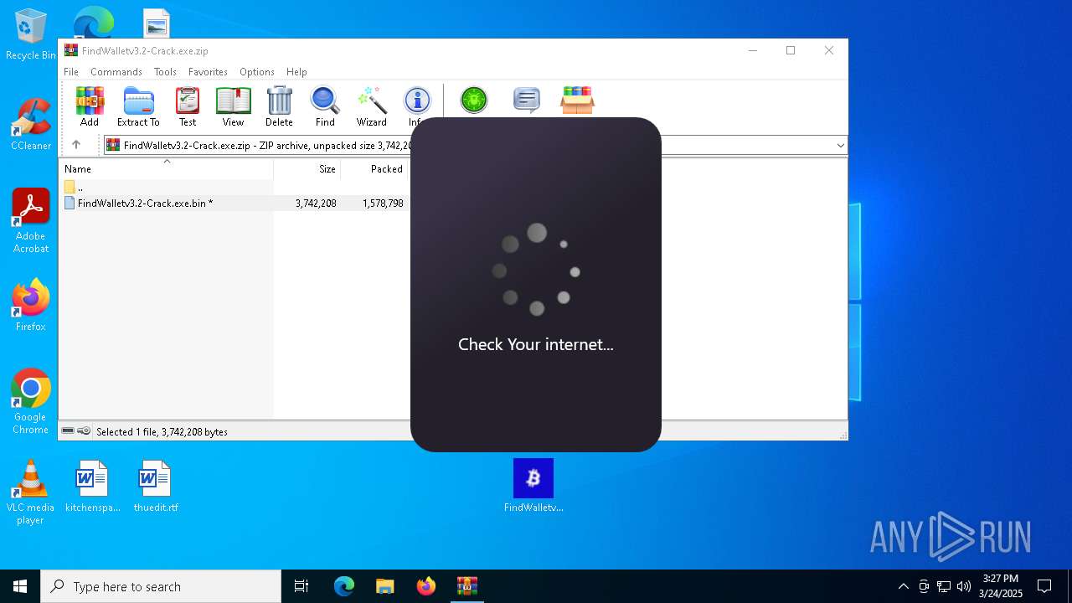The width and height of the screenshot is (1072, 603).
Task: Open the volume speaker tray icon
Action: click(x=964, y=586)
